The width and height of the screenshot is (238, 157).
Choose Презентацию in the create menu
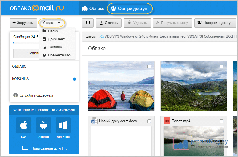(57, 55)
